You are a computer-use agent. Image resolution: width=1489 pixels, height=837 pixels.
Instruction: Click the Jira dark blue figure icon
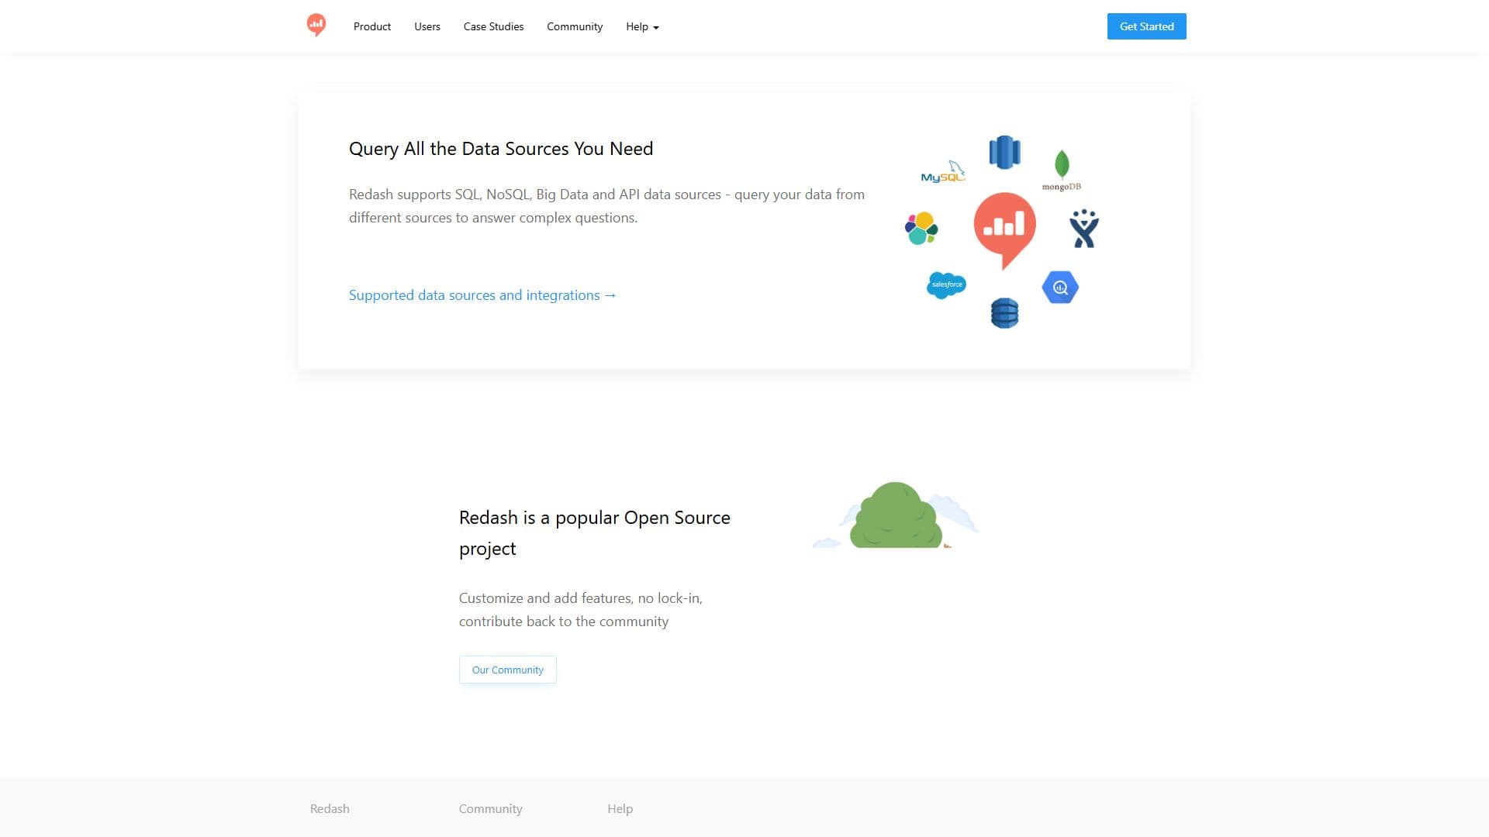click(1083, 229)
